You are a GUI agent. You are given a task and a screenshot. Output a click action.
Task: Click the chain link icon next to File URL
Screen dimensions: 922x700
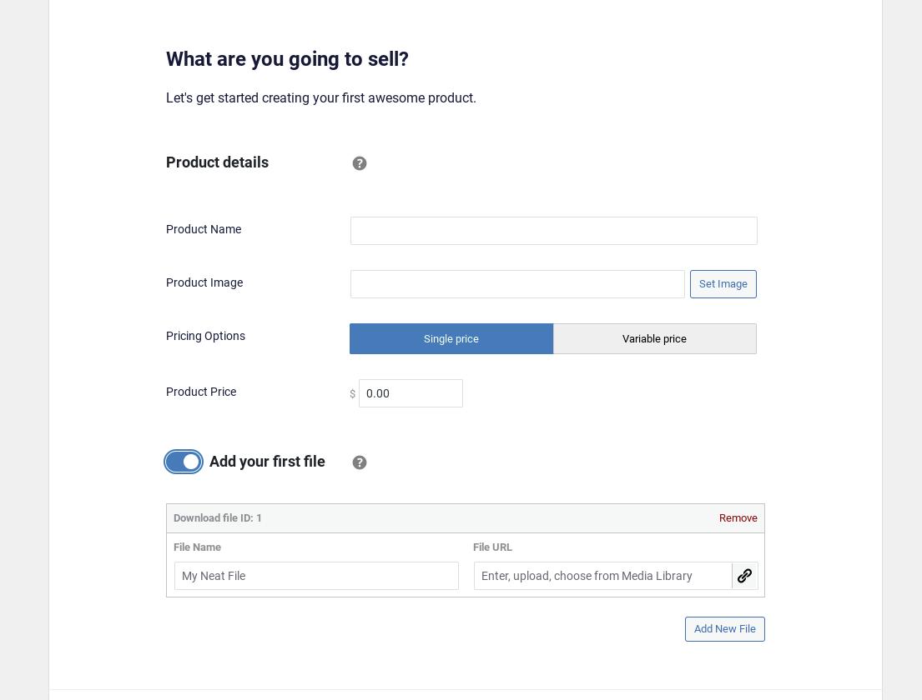[744, 576]
